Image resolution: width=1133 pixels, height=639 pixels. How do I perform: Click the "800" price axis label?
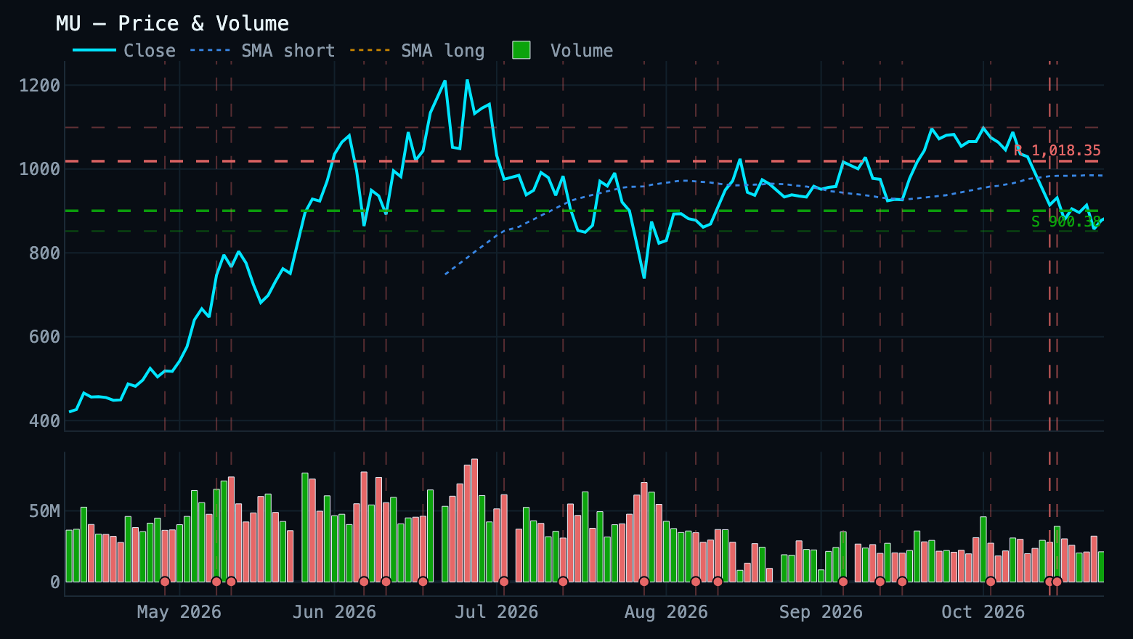tap(45, 253)
